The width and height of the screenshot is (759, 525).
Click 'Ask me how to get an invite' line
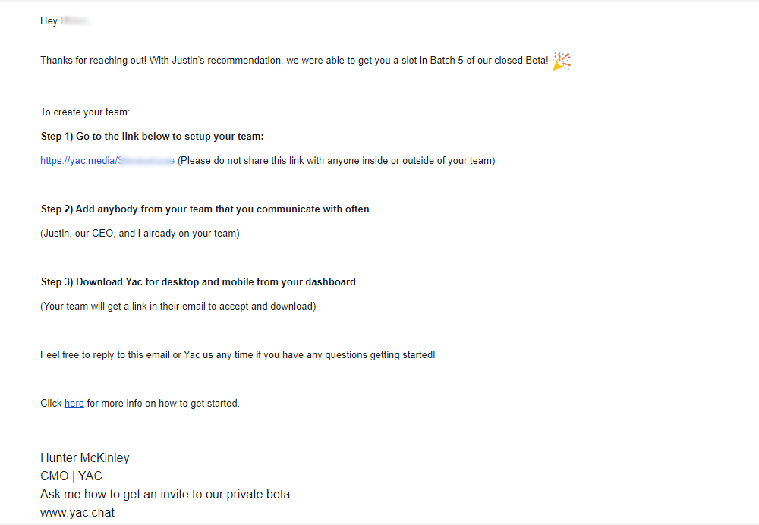165,495
